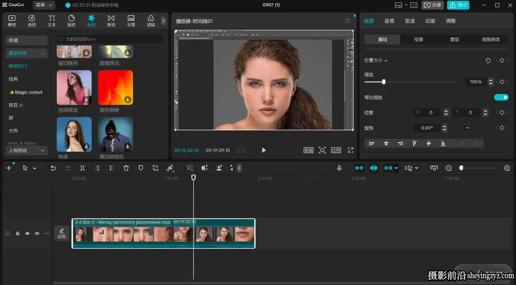Lock the video track
The height and width of the screenshot is (285, 516).
(18, 234)
